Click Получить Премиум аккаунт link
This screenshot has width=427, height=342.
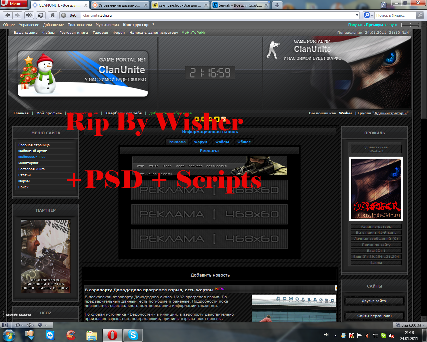[x=373, y=25]
